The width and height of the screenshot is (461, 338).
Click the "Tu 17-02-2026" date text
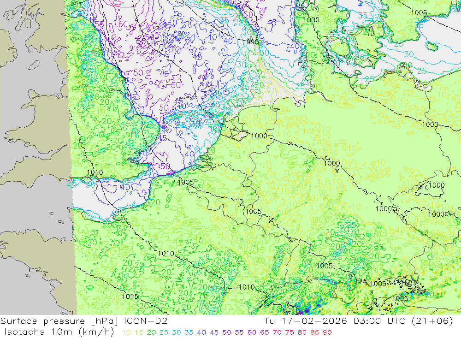pos(306,321)
